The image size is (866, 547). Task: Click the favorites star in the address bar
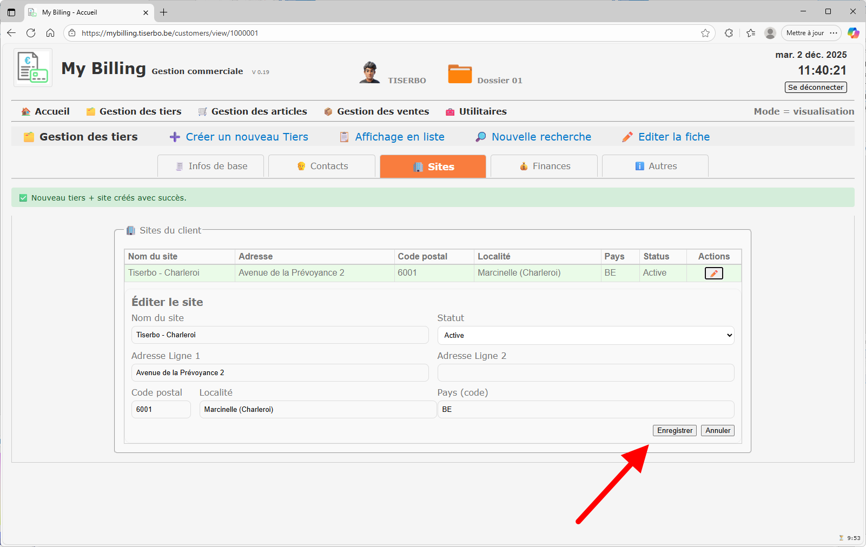click(705, 33)
